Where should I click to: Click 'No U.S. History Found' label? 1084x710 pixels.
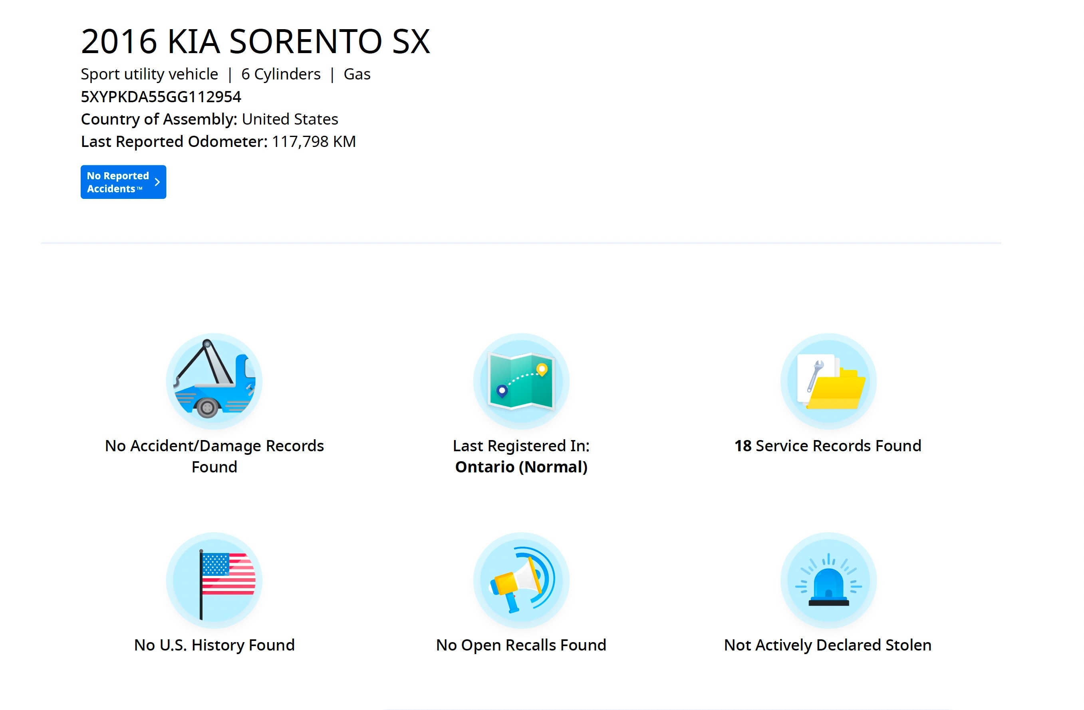[214, 645]
